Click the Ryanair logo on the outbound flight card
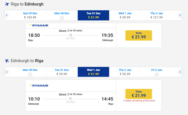Screen dimensions: 188x115 tap(39, 25)
